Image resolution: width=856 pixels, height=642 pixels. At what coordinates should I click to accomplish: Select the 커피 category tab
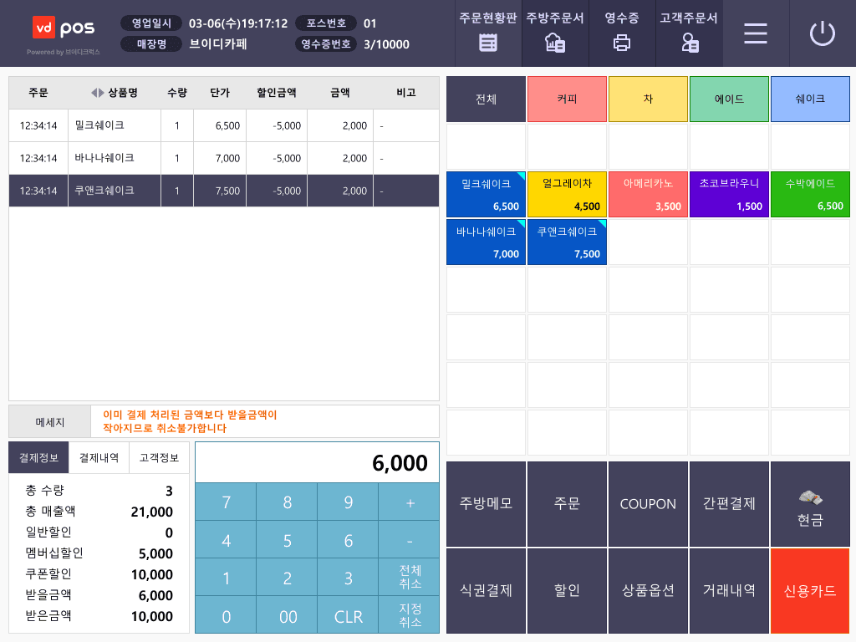(x=568, y=99)
